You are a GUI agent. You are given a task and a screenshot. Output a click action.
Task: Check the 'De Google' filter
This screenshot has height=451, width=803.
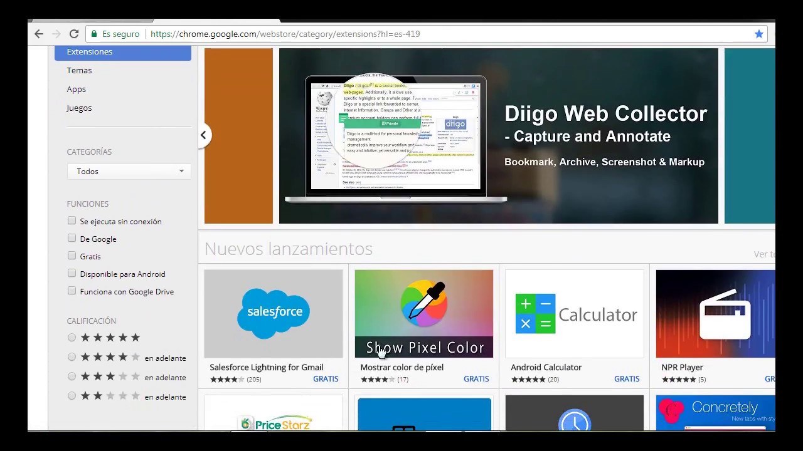[72, 238]
